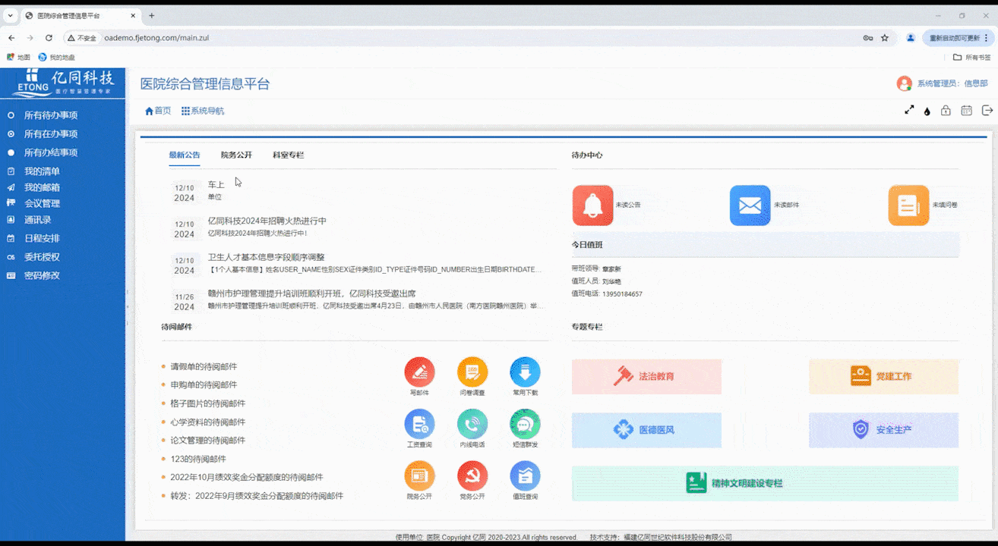Click the 短信群发 group SMS icon
The width and height of the screenshot is (998, 546).
coord(525,424)
